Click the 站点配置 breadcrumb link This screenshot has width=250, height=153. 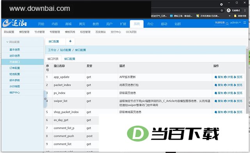(66, 50)
